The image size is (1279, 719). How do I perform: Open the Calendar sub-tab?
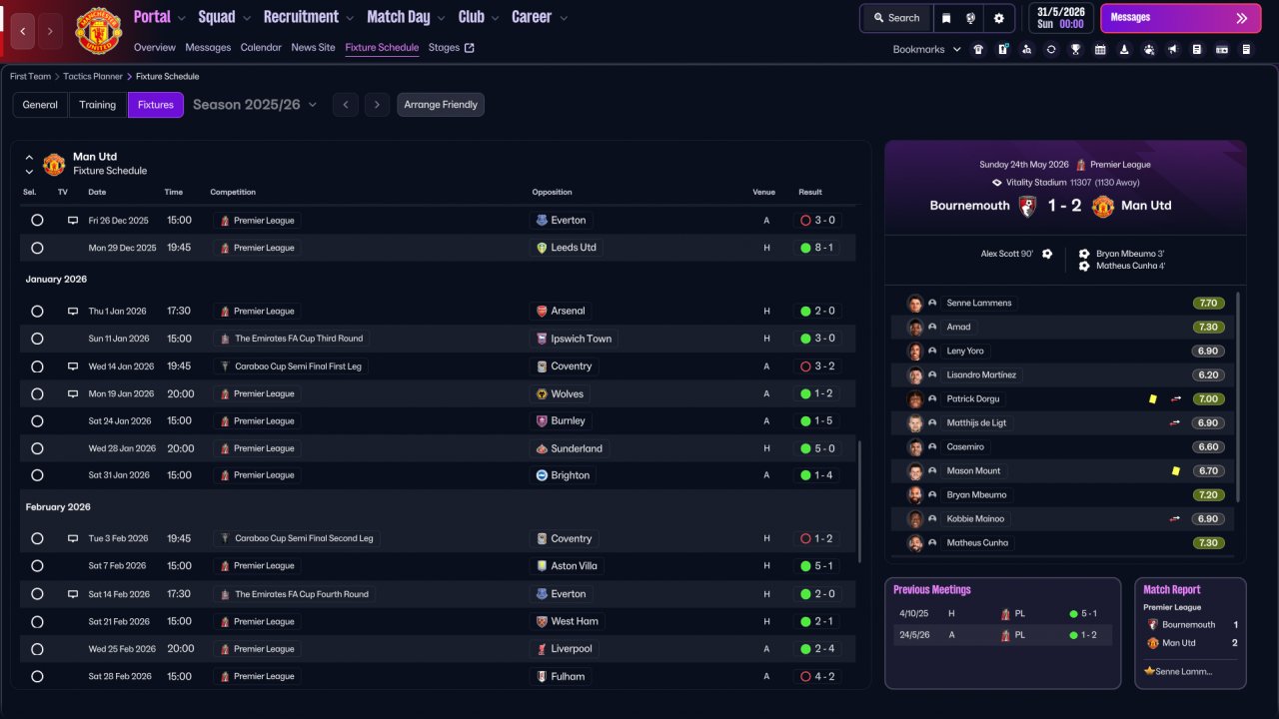pyautogui.click(x=261, y=47)
